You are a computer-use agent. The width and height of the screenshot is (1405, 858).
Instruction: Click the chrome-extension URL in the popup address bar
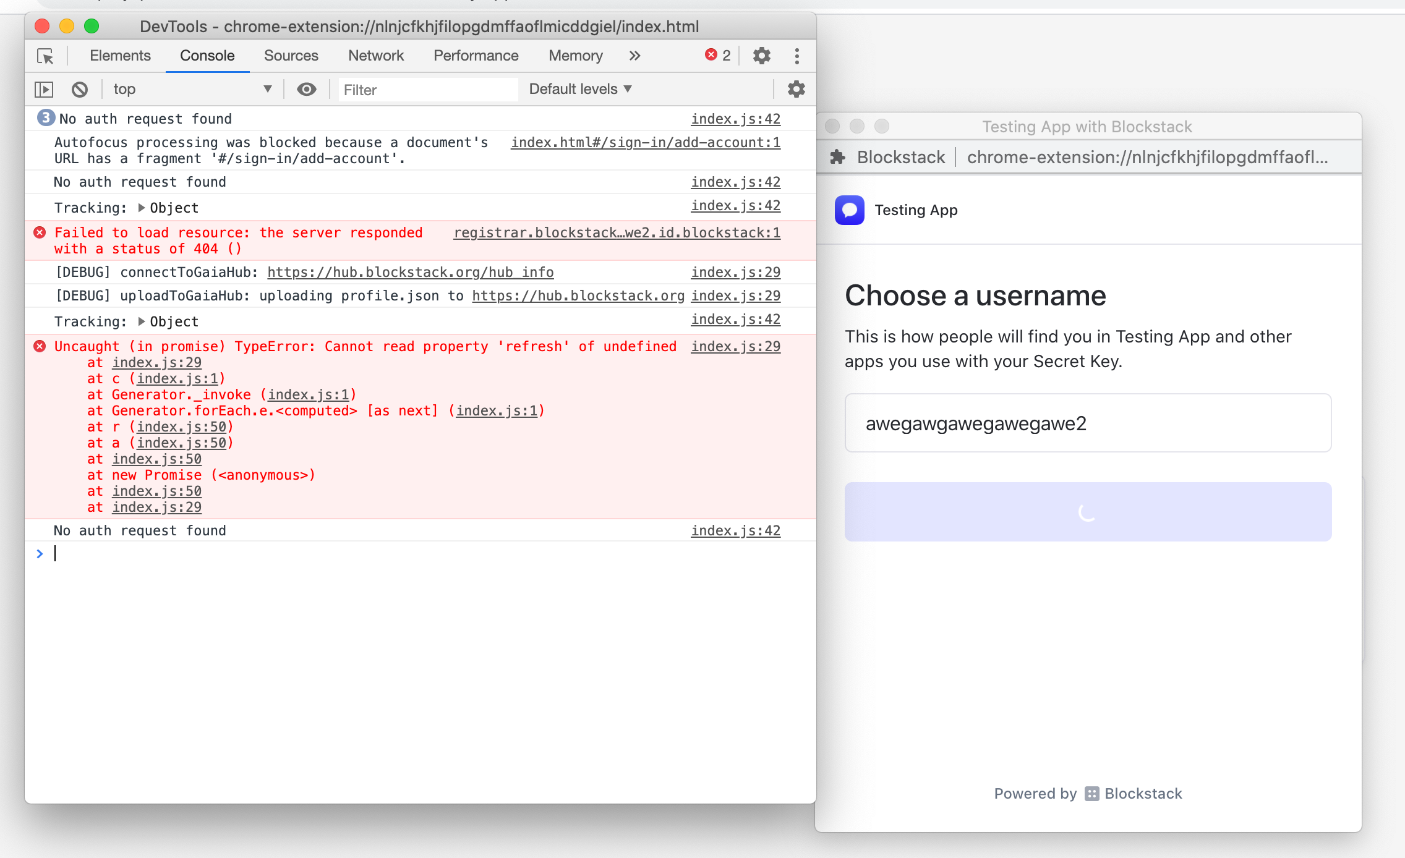(1147, 157)
